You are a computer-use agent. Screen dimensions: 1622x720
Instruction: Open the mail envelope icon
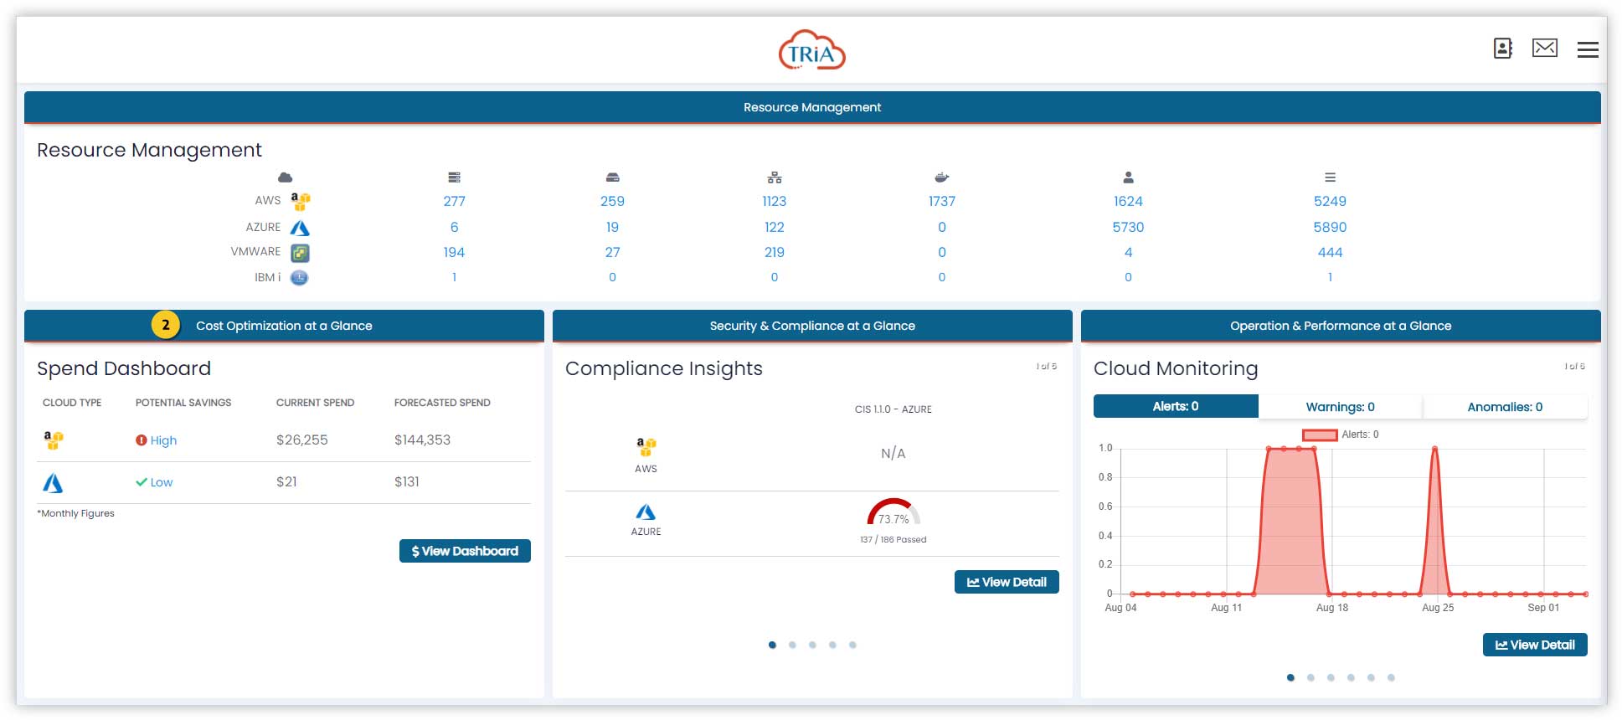[x=1545, y=49]
